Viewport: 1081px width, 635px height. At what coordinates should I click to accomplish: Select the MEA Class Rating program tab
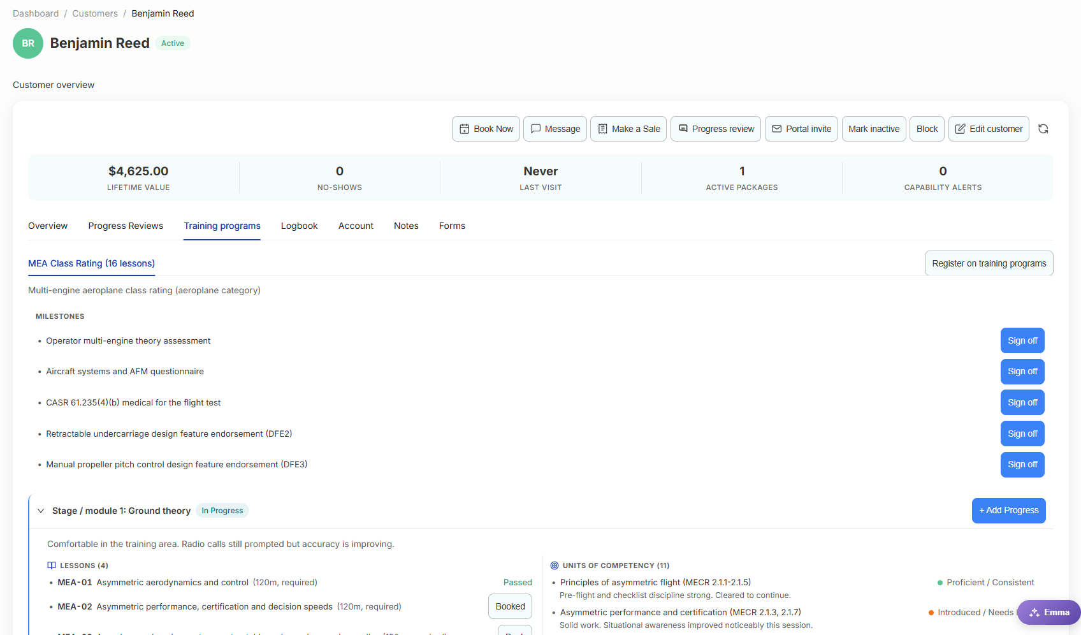91,263
